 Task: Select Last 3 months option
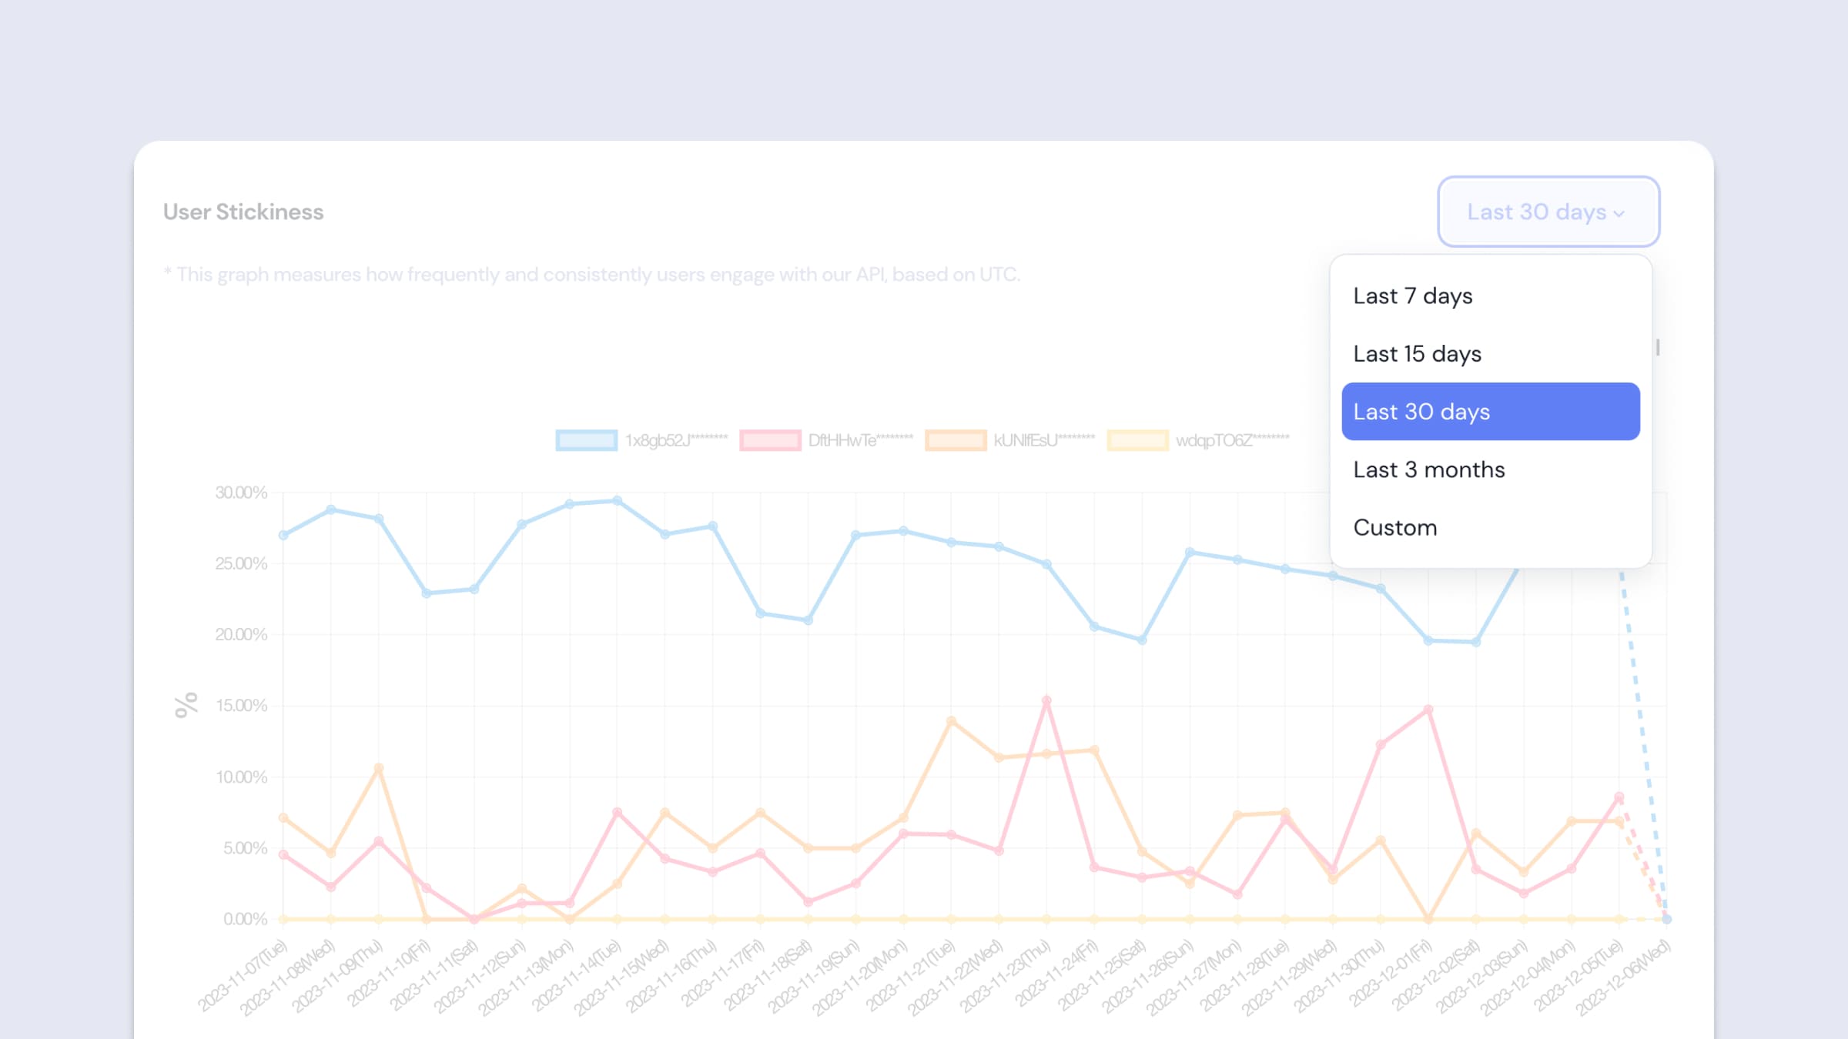click(1429, 469)
